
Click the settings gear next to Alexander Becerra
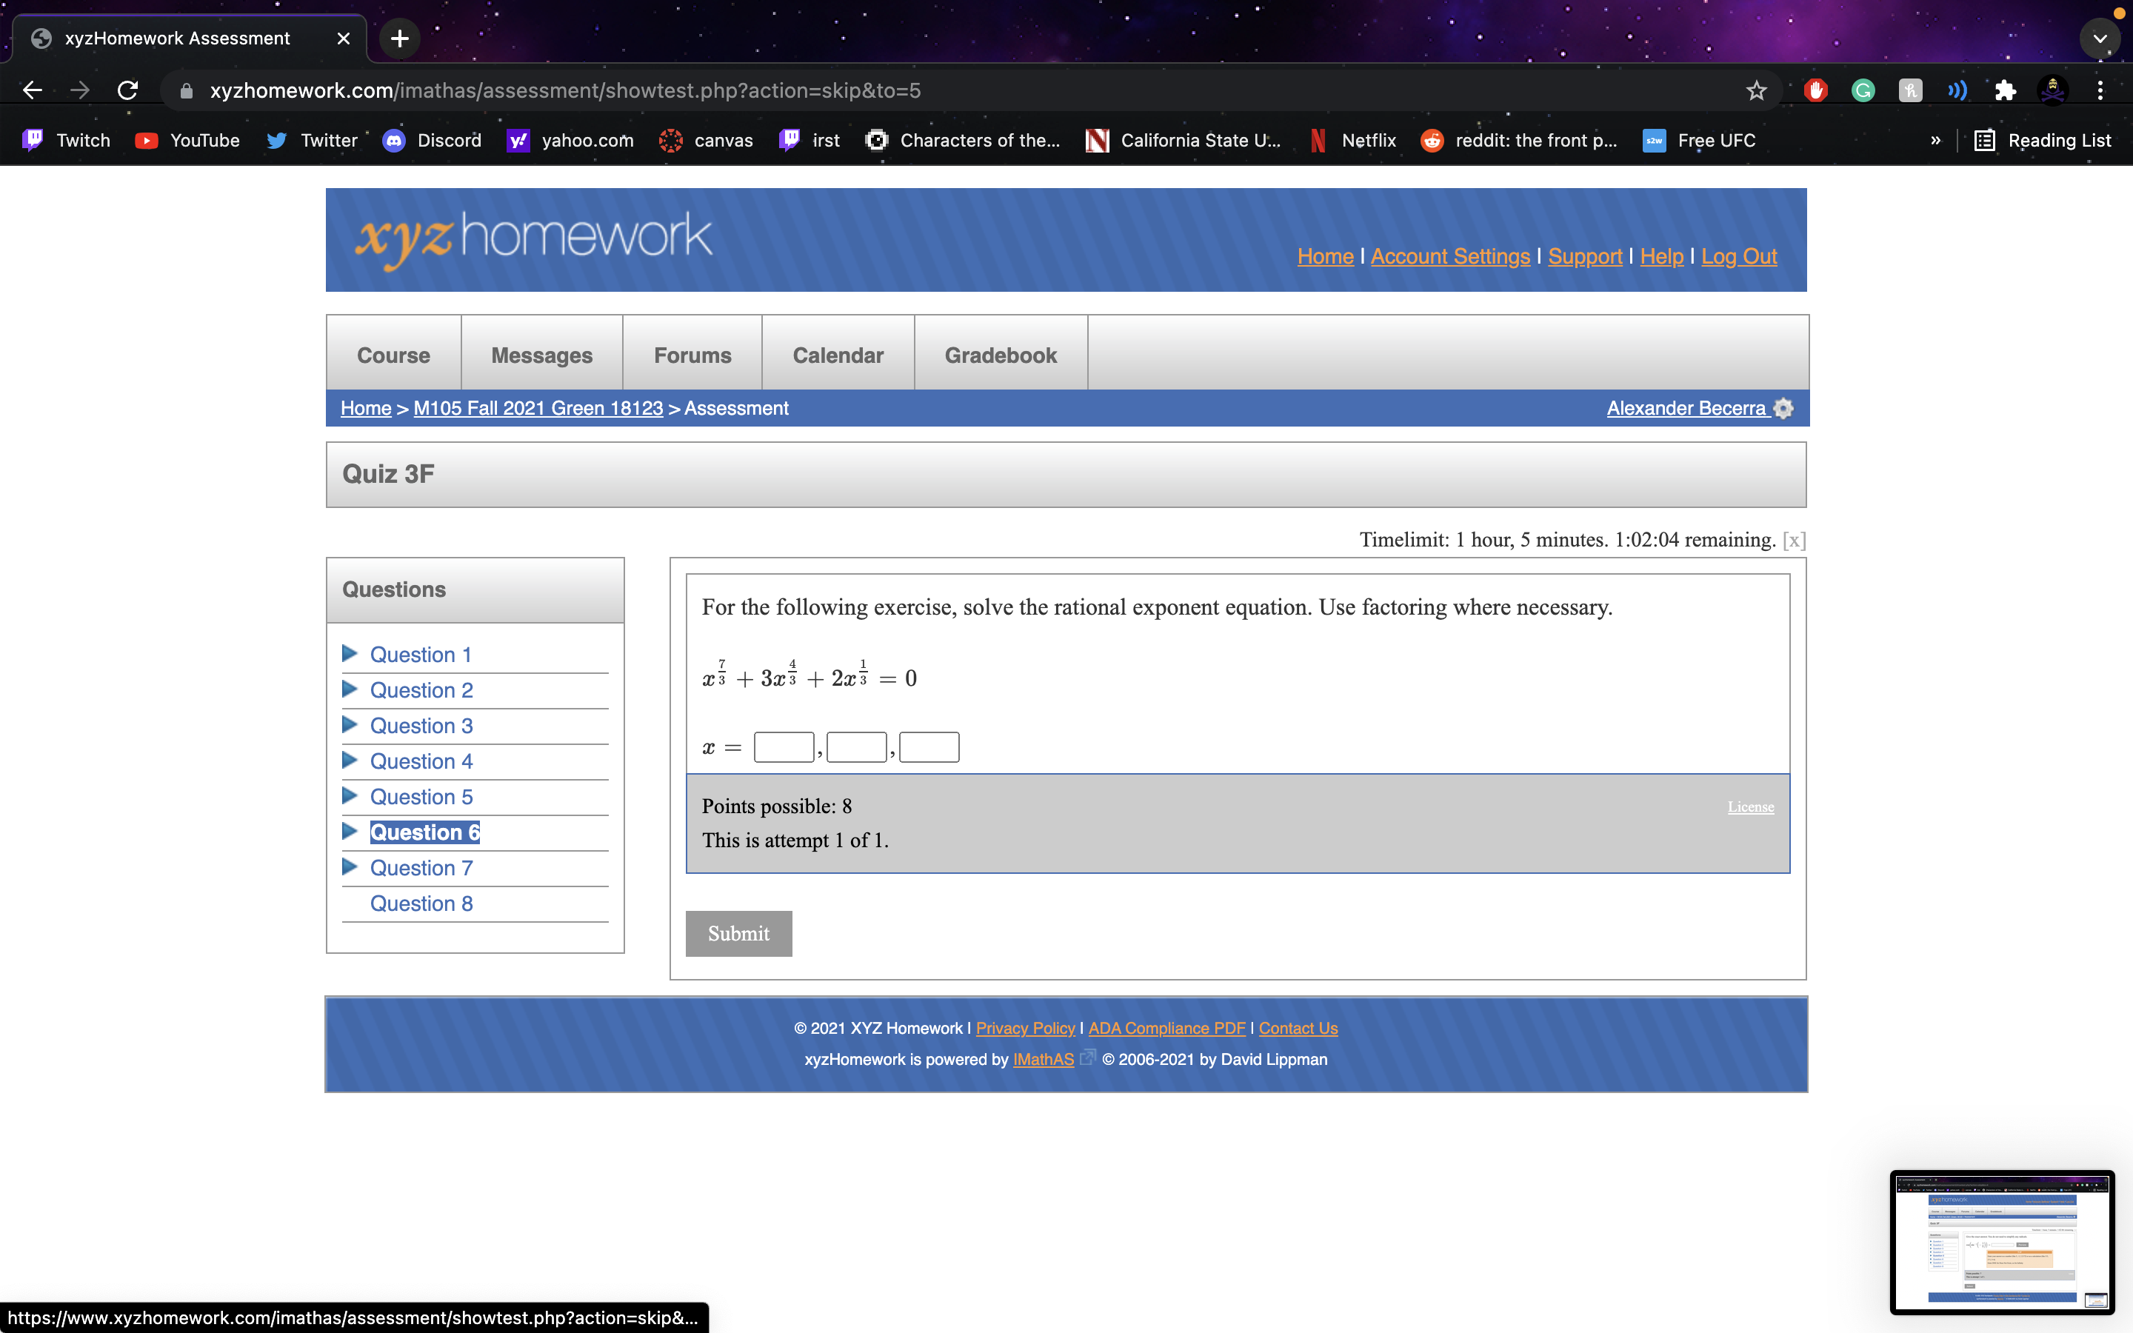coord(1784,408)
